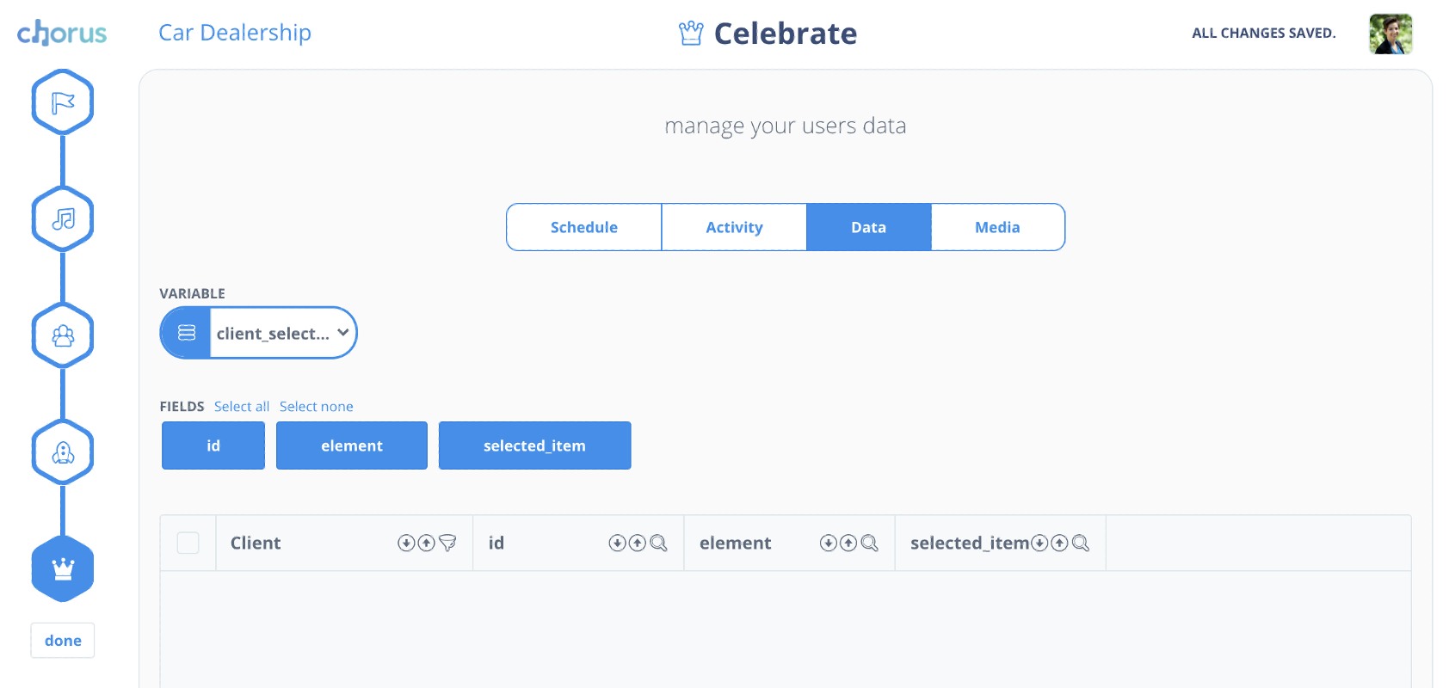Open the rocket step in sidebar
1449x688 pixels.
(63, 452)
